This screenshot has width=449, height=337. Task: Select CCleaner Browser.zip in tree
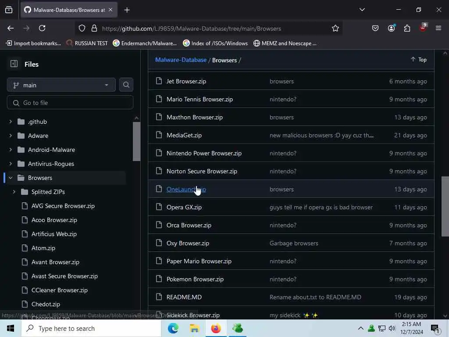pos(60,290)
